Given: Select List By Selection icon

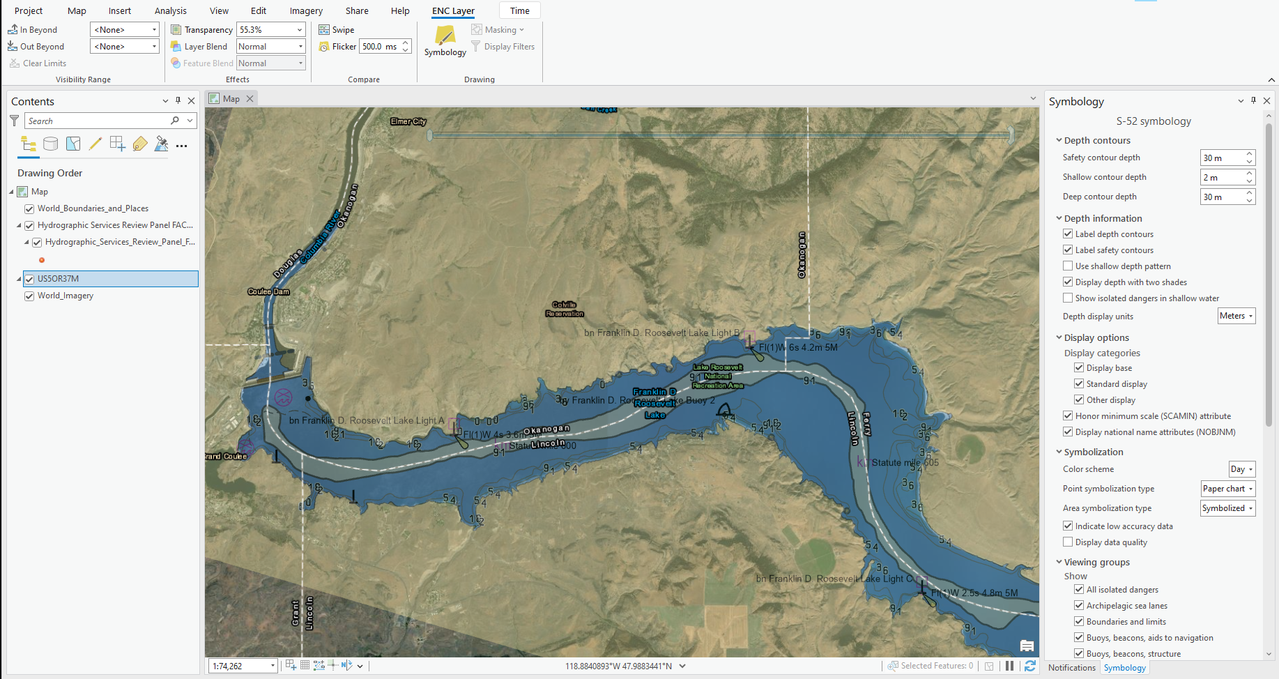Looking at the screenshot, I should coord(73,144).
